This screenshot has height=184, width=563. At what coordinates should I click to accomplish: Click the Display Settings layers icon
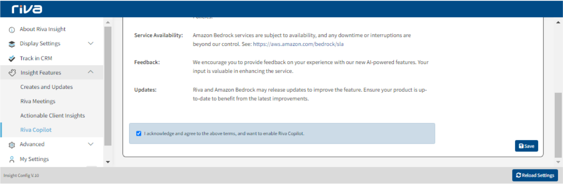pyautogui.click(x=12, y=44)
